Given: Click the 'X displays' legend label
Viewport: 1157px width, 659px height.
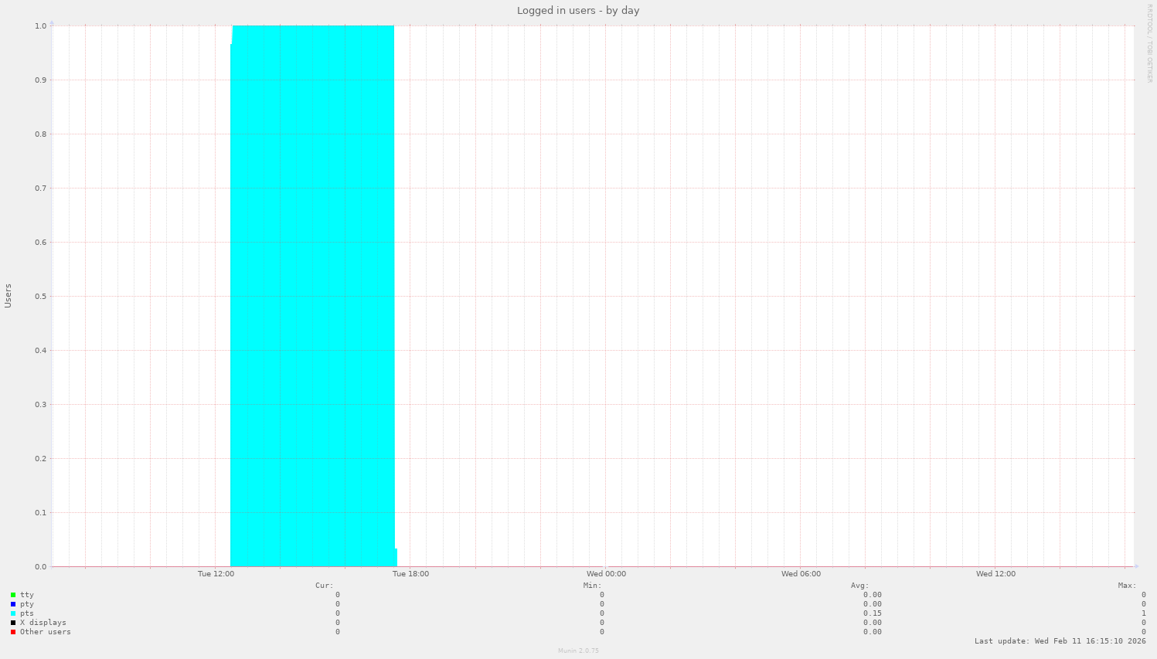Looking at the screenshot, I should click(x=43, y=623).
